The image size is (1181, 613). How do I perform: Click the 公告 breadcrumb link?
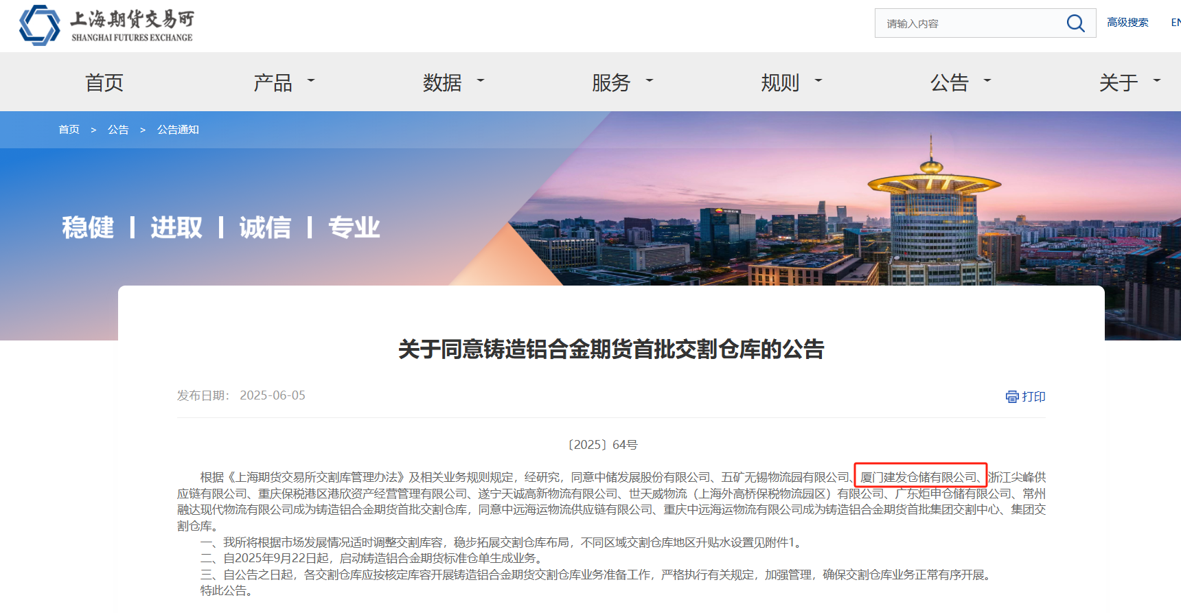[118, 130]
